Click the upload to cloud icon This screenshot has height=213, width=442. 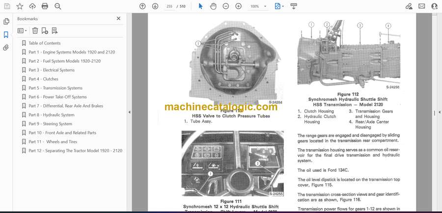click(x=32, y=6)
